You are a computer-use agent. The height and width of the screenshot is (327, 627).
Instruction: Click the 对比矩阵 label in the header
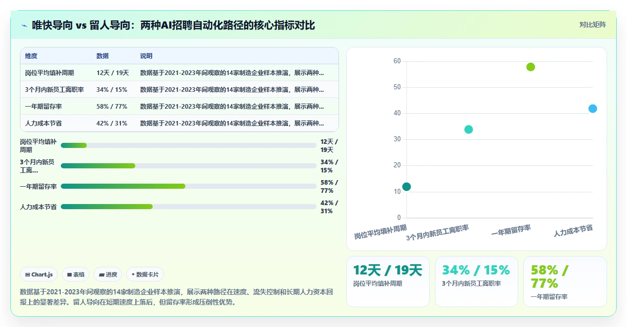point(593,24)
